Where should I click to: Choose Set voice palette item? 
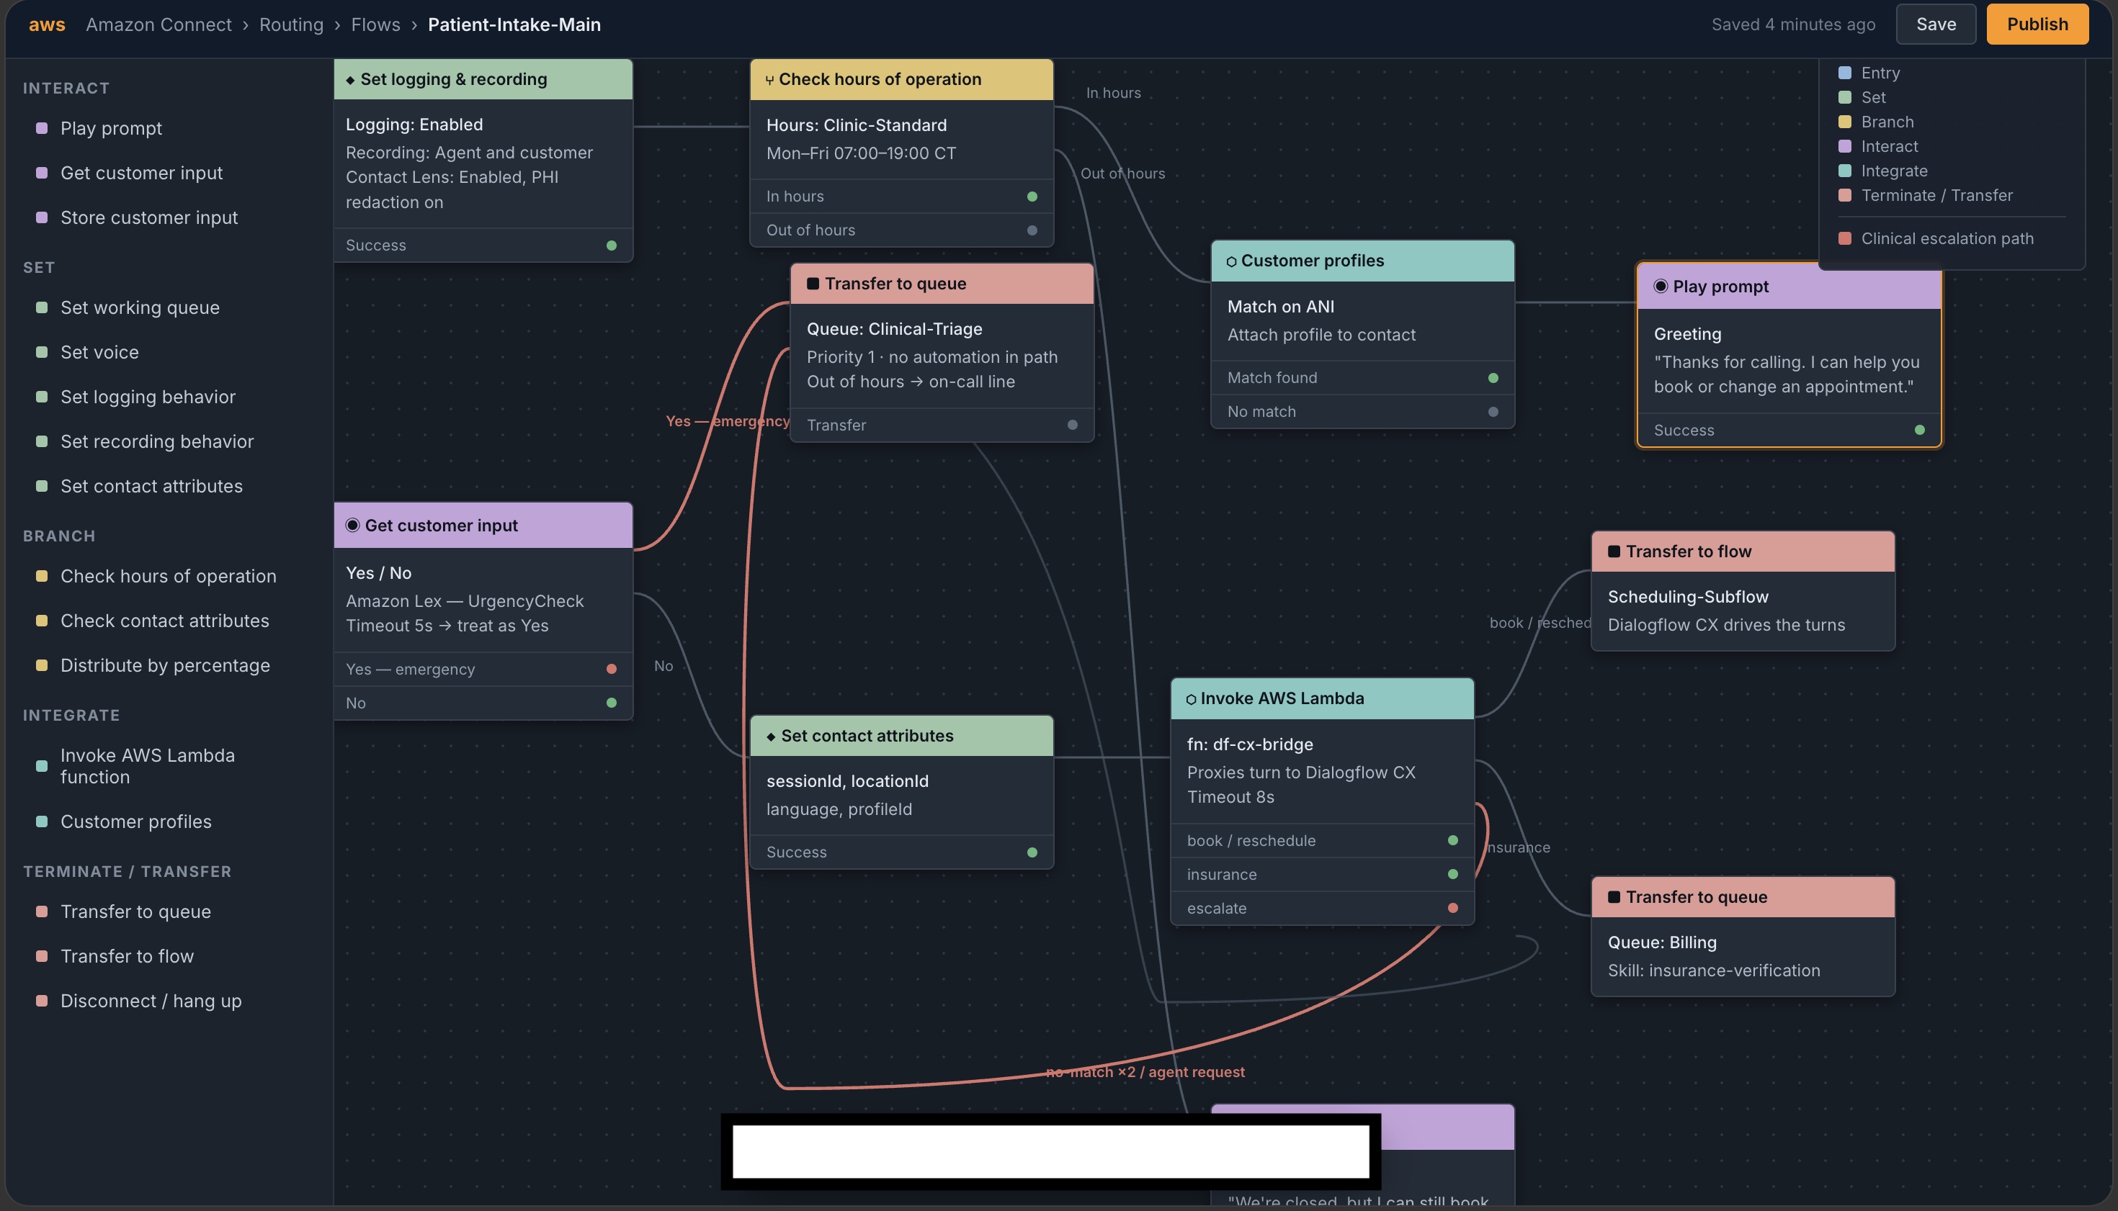(100, 352)
